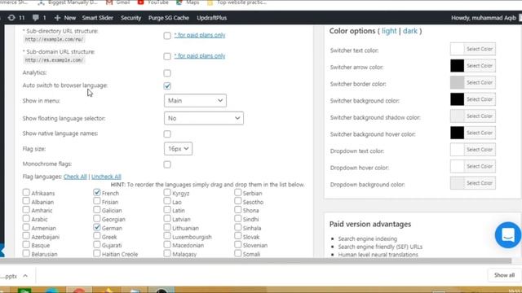Image resolution: width=522 pixels, height=293 pixels.
Task: Open the Flag size dropdown
Action: [178, 149]
